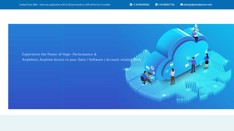This screenshot has width=234, height=131.
Task: Click the phone icon beside +1 8186595562
Action: [131, 5]
